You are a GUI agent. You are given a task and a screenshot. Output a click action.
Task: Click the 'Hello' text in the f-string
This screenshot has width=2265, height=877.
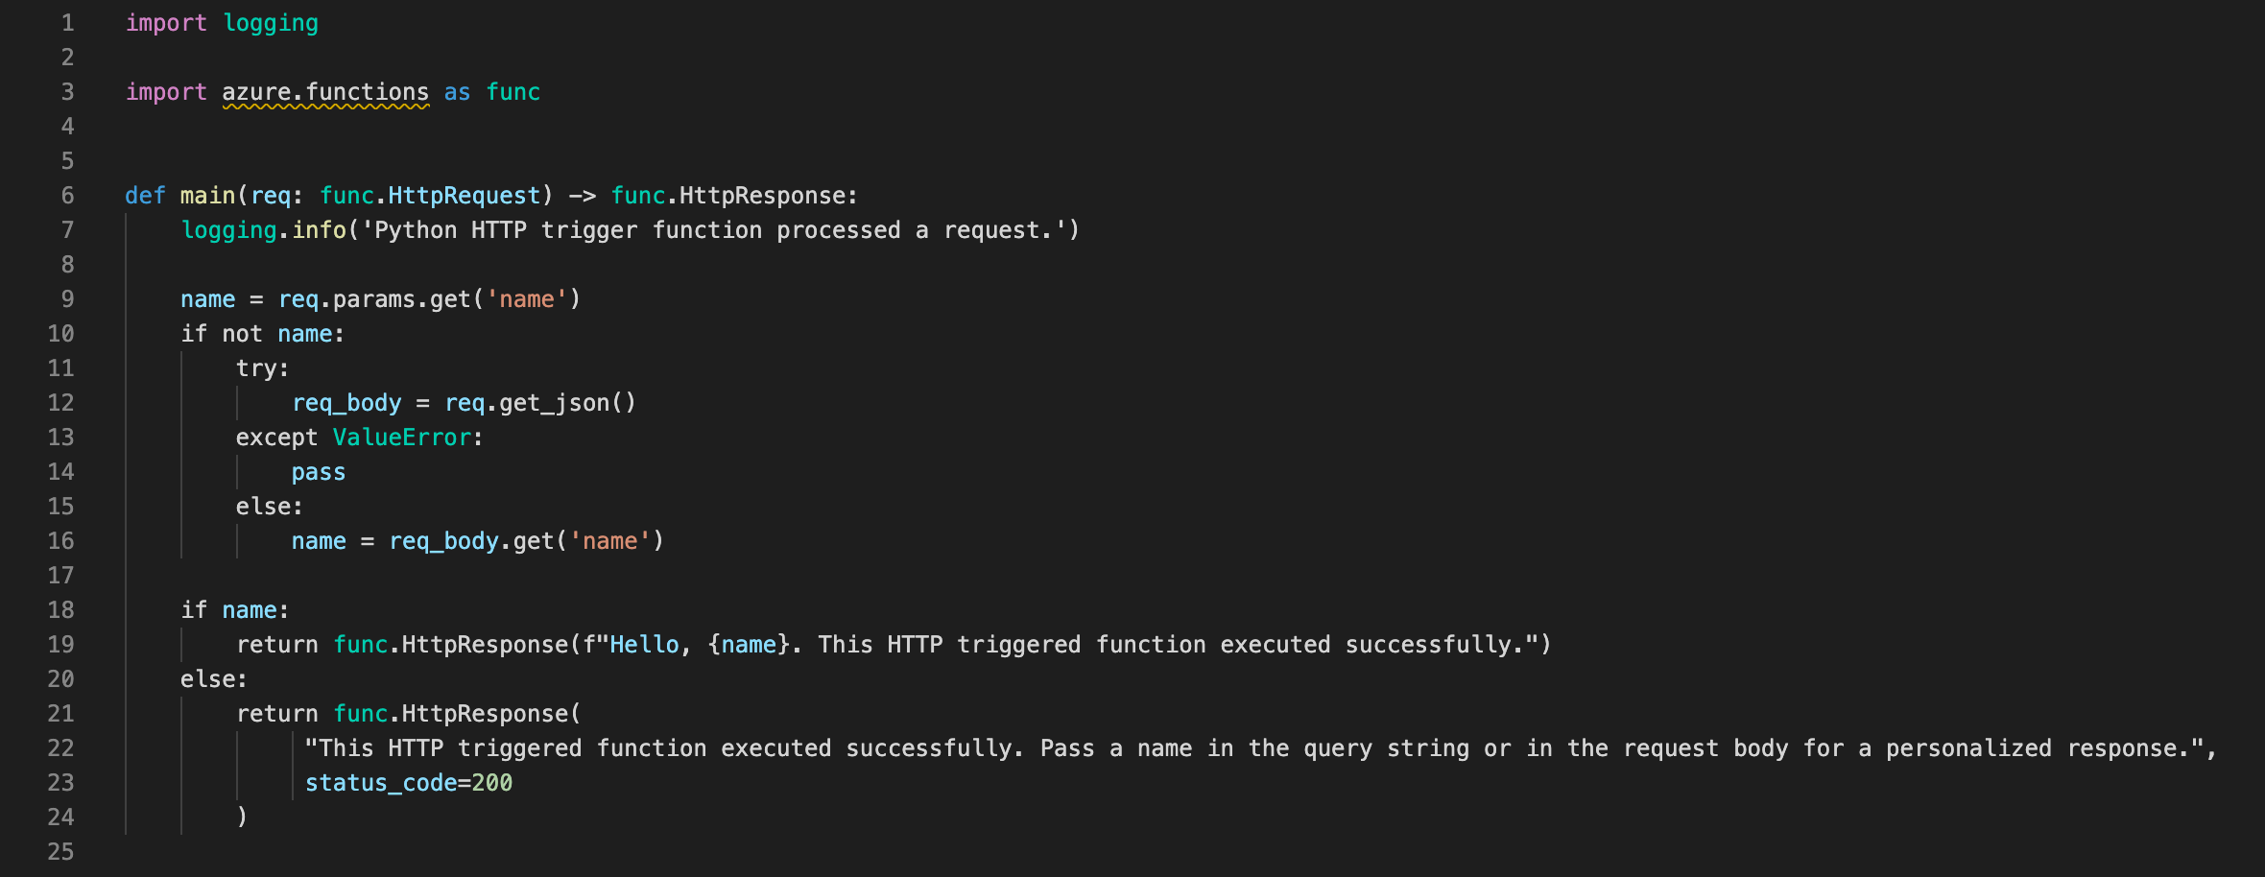[644, 645]
